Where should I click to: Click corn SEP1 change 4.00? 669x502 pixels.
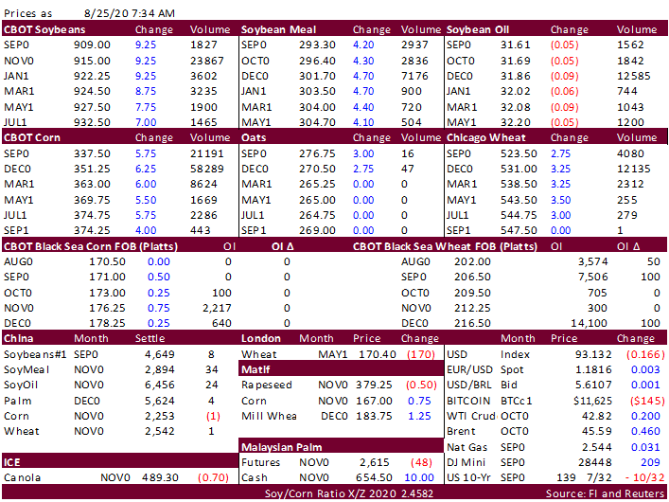click(146, 230)
